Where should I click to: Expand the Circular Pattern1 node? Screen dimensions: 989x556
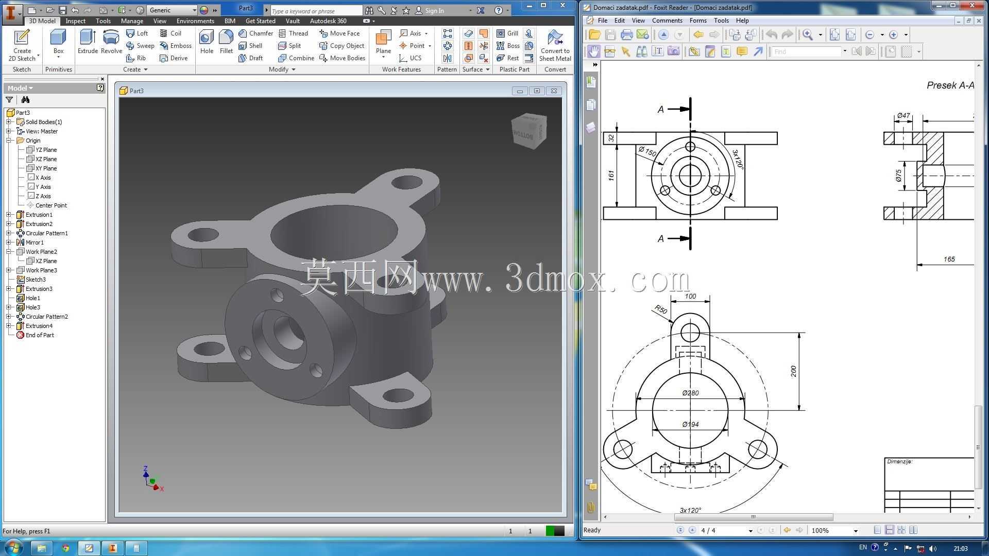pyautogui.click(x=9, y=233)
